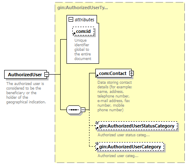The image size is (189, 165).
Task: Click the gin:AuthorizedUserTy... type label
Action: coord(83,7)
